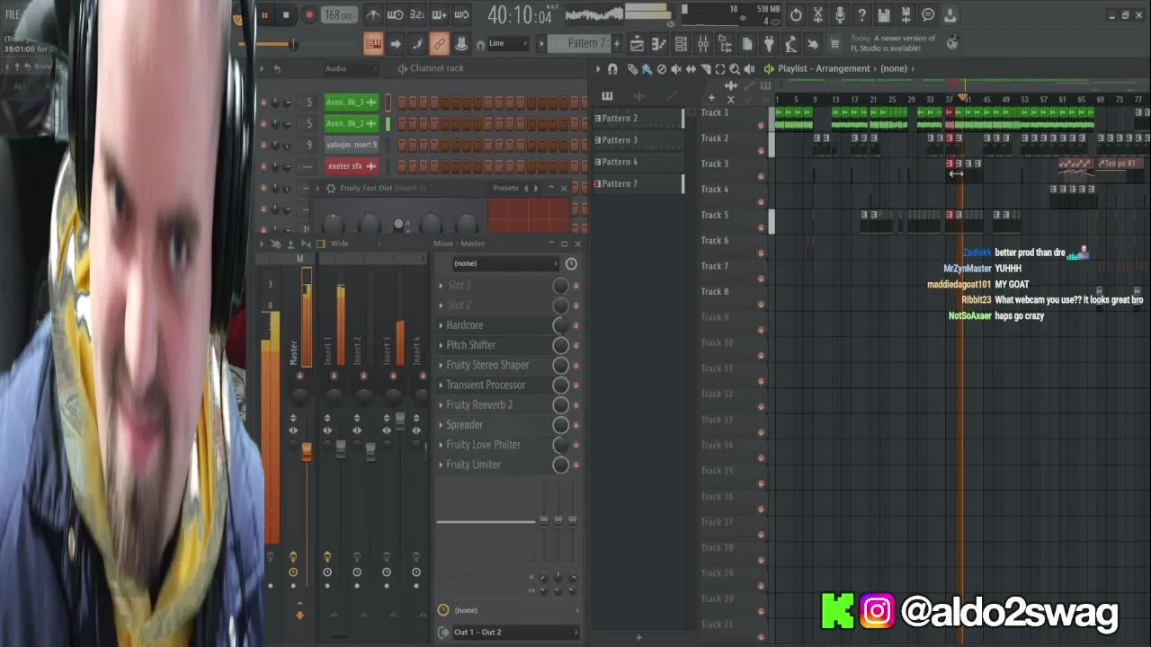
Task: Arm the red record button
Action: coord(309,14)
